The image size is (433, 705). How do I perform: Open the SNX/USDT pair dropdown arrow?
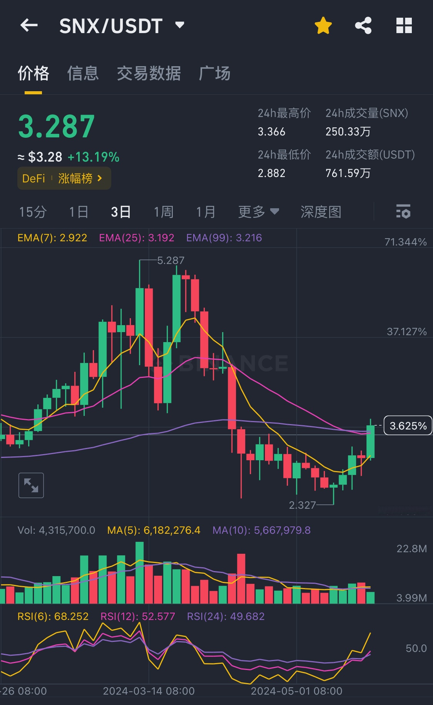tap(180, 25)
